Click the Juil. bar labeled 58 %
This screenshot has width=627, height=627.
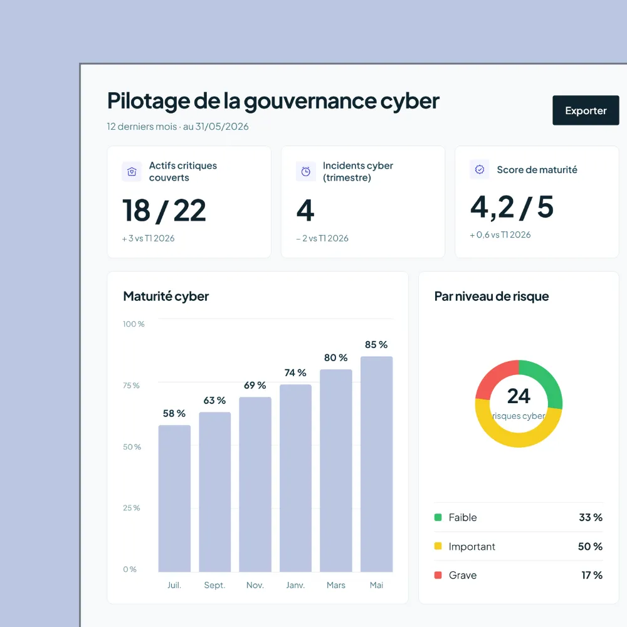pyautogui.click(x=174, y=498)
